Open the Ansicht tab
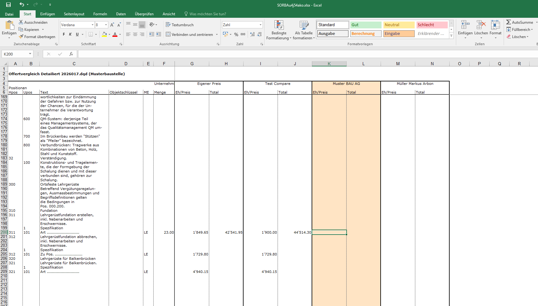This screenshot has height=306, width=538. (x=169, y=14)
